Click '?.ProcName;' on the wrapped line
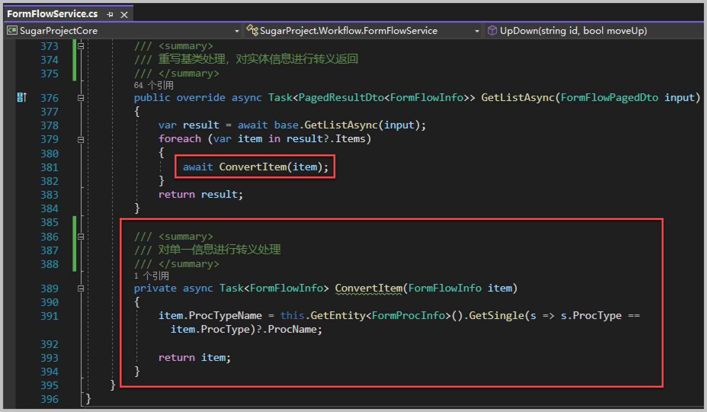The image size is (707, 412). point(289,329)
